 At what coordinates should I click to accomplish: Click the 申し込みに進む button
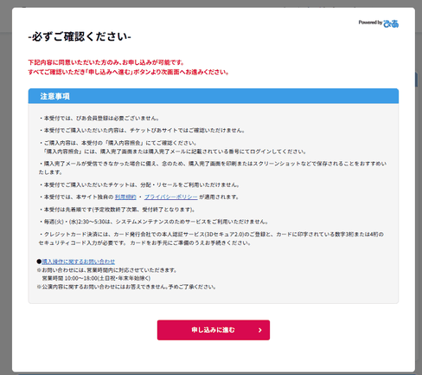(x=214, y=330)
